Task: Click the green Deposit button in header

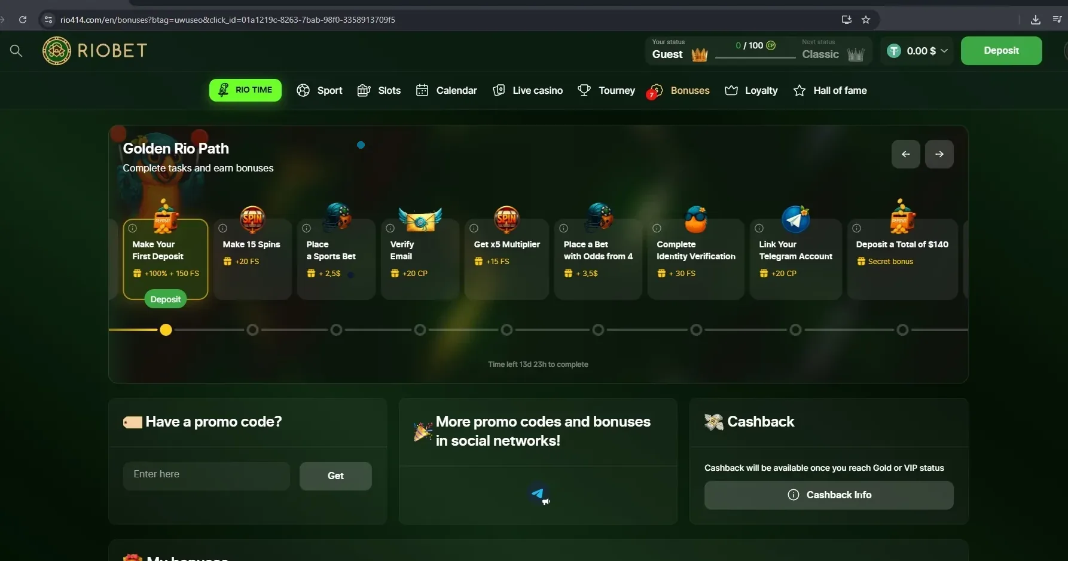Action: click(1001, 51)
